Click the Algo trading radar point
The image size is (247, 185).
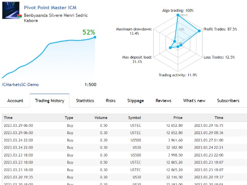[x=178, y=15]
